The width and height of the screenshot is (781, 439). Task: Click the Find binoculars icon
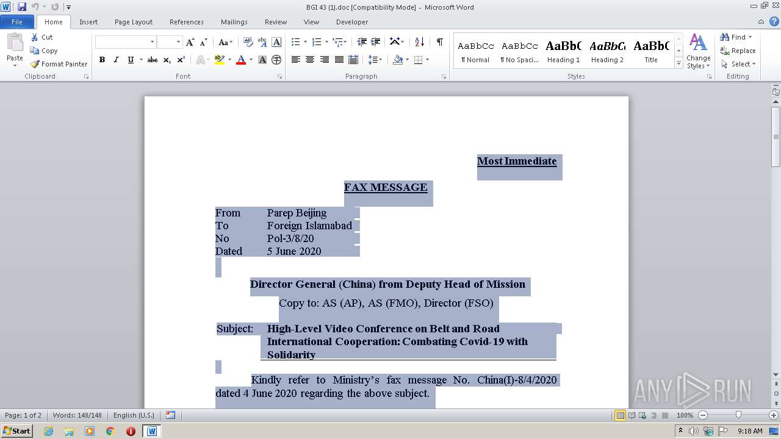pyautogui.click(x=725, y=37)
